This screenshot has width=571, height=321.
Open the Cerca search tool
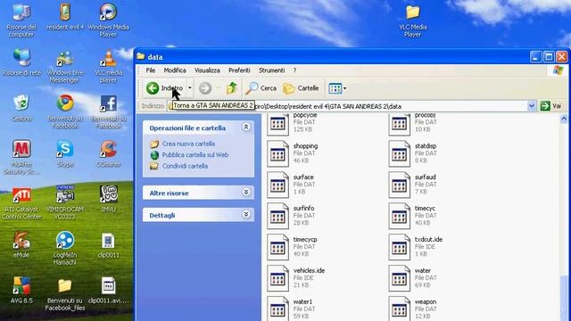[x=261, y=88]
